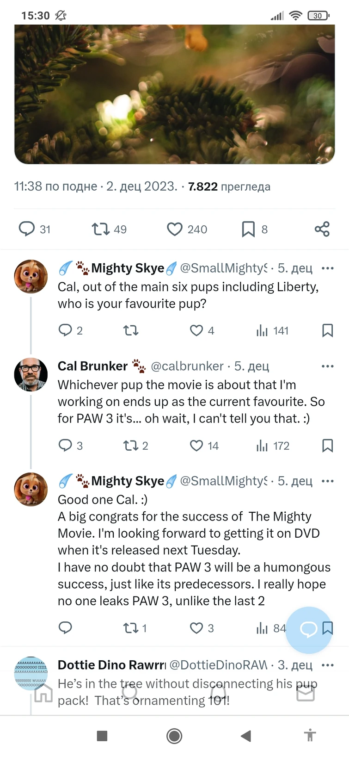Screen dimensions: 349x757
Task: Like Cal Brunker's reply about PAW 3
Action: [x=196, y=446]
